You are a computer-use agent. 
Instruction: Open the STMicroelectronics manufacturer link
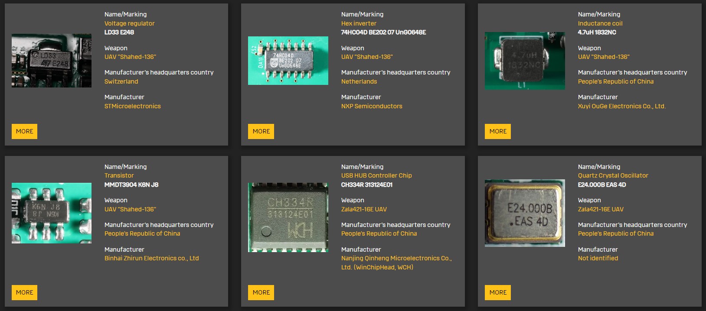point(132,106)
